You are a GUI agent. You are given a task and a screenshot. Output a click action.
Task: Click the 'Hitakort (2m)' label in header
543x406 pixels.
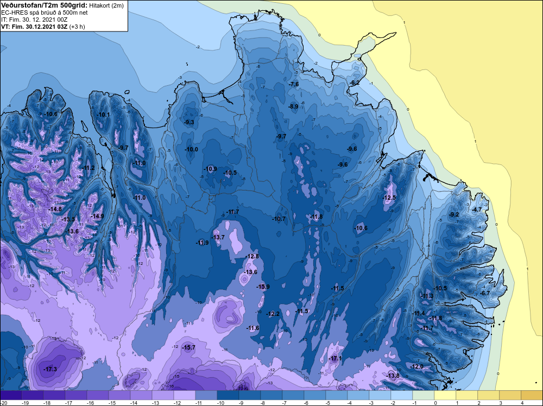pyautogui.click(x=106, y=5)
